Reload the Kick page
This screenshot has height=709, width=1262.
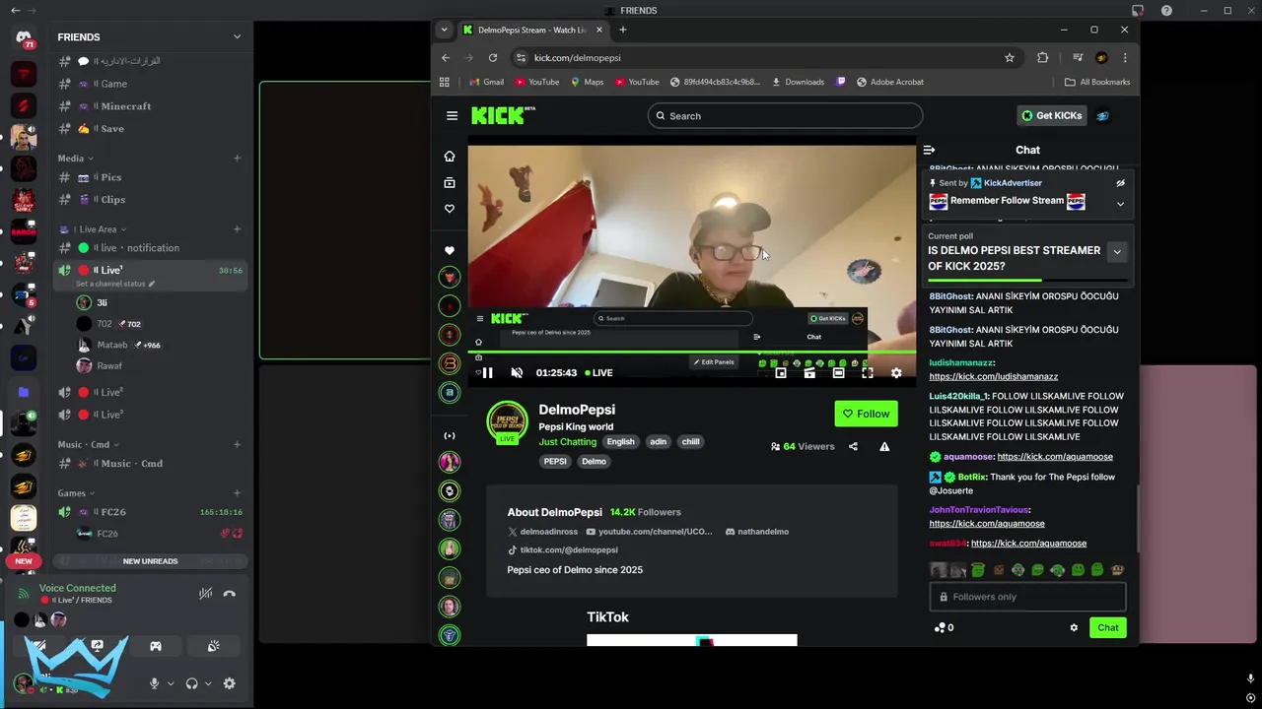(x=493, y=58)
